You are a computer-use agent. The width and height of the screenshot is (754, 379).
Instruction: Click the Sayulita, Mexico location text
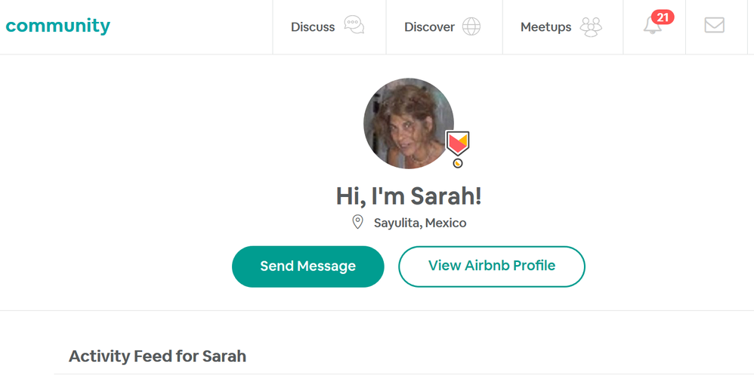420,223
